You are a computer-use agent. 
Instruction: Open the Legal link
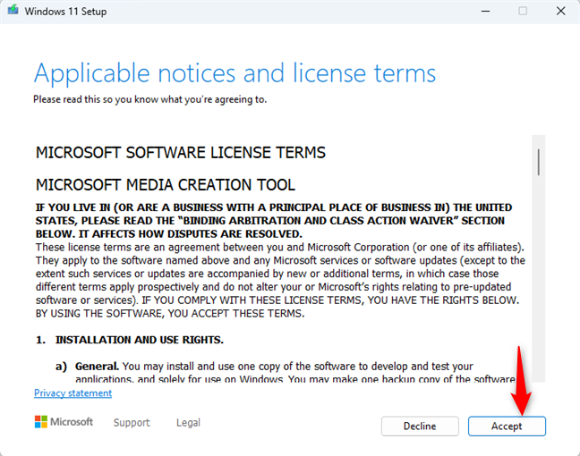point(188,422)
